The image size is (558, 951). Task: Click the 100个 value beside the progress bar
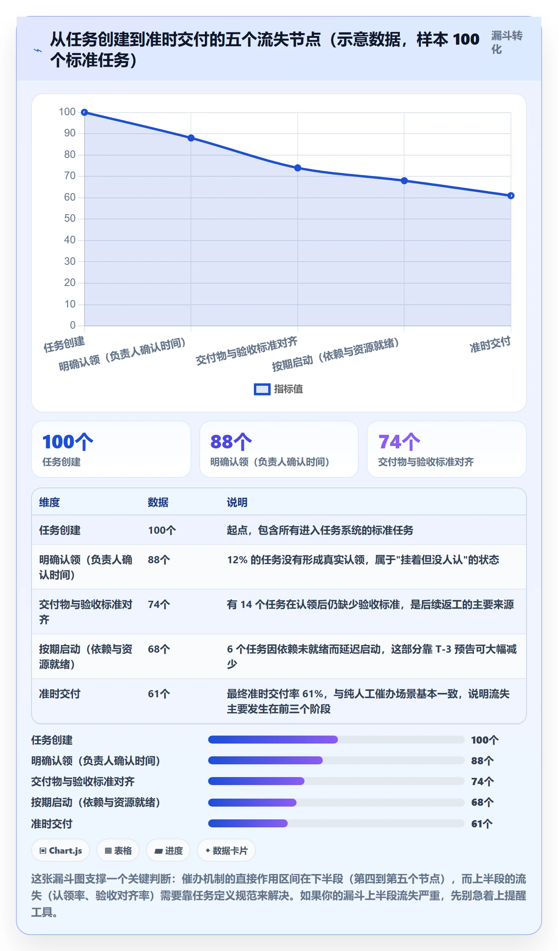[x=485, y=740]
